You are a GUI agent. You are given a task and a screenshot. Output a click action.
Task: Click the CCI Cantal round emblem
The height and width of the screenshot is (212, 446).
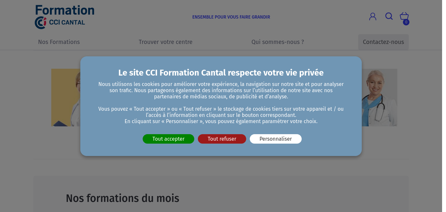tap(41, 23)
